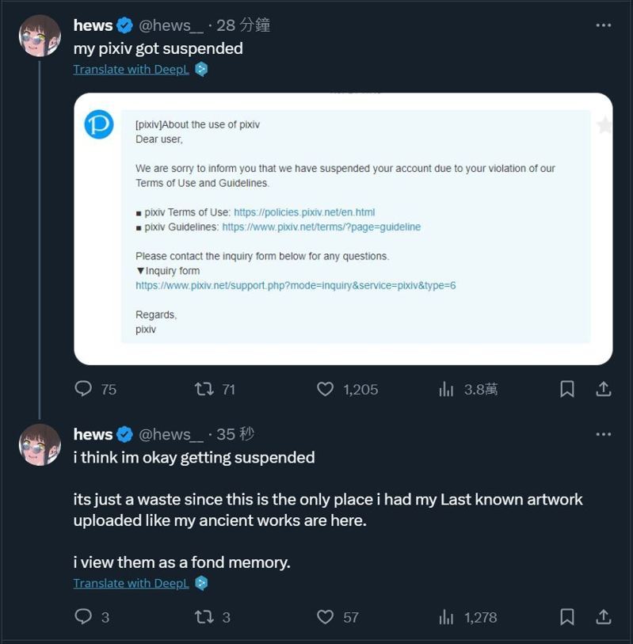The width and height of the screenshot is (633, 644).
Task: Bookmark the first tweet about pixiv suspension
Action: (x=567, y=389)
